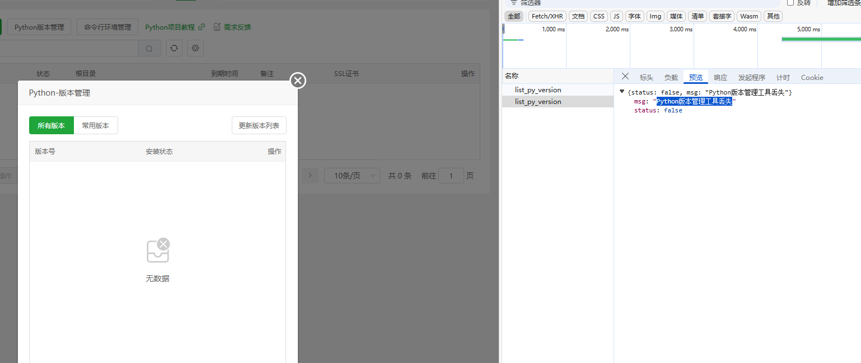Toggle the Wasm request filter chip
The image size is (861, 363).
pos(748,16)
